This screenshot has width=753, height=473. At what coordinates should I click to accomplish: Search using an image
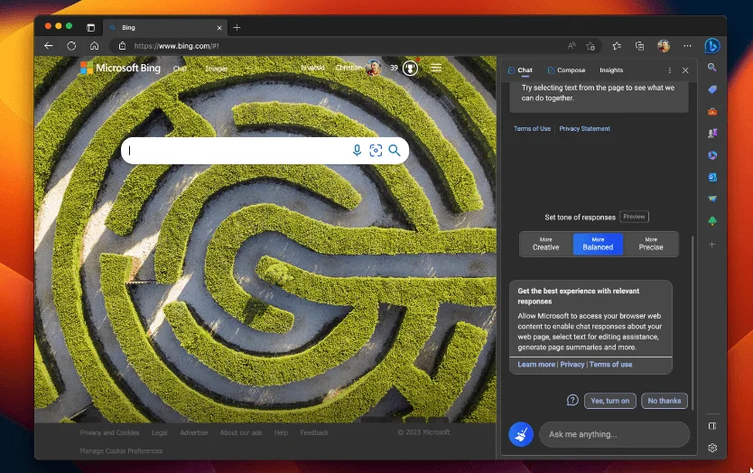[x=376, y=151]
